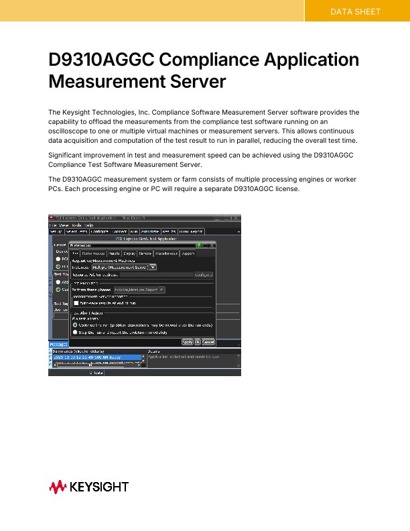
Task: Switch to the Select Tests main tab
Action: pyautogui.click(x=76, y=231)
